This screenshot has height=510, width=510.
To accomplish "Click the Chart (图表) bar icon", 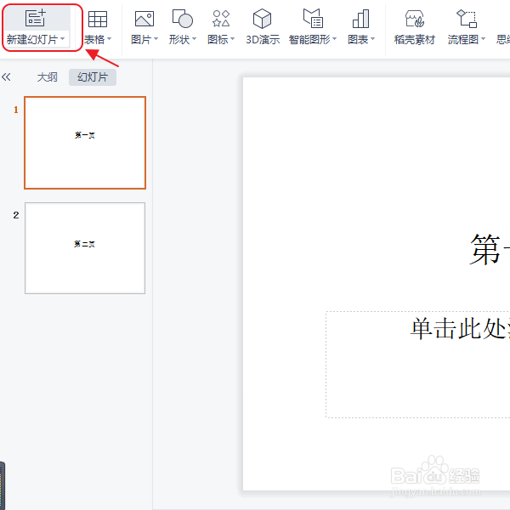I will 360,19.
